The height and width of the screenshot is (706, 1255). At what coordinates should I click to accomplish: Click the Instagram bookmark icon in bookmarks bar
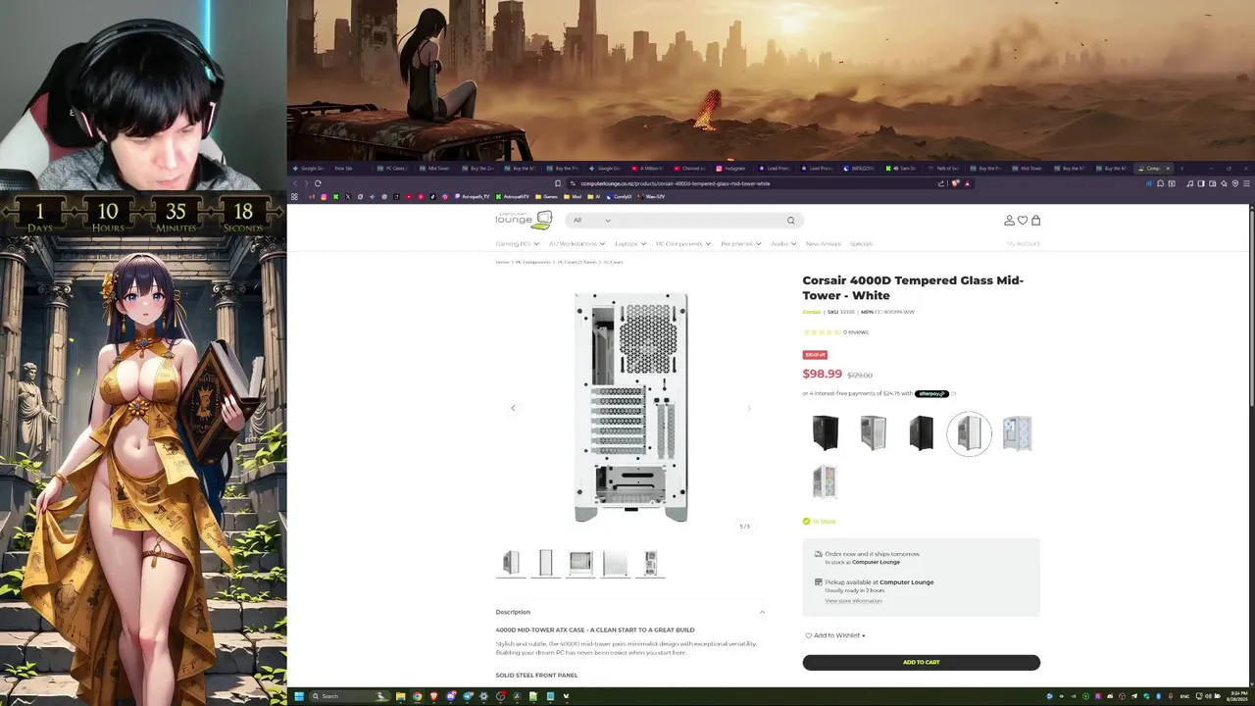[x=324, y=197]
